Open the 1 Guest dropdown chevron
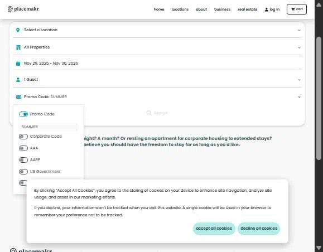The height and width of the screenshot is (252, 323). [299, 80]
